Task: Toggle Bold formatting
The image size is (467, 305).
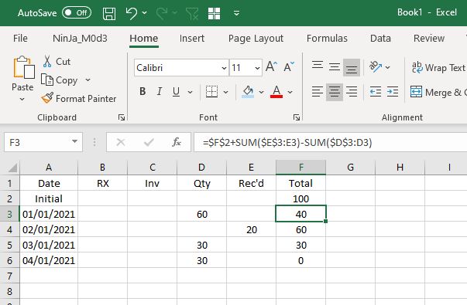Action: pos(143,91)
